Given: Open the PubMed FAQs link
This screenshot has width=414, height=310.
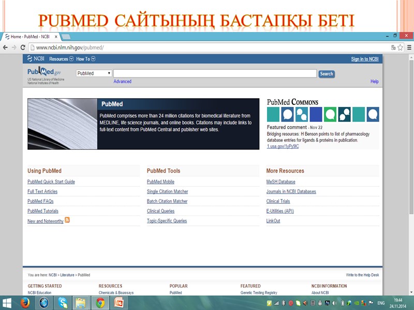Looking at the screenshot, I should [x=40, y=201].
